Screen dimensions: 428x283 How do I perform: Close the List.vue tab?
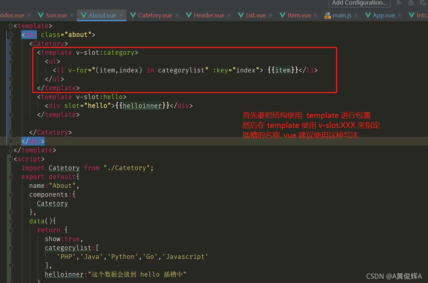271,16
